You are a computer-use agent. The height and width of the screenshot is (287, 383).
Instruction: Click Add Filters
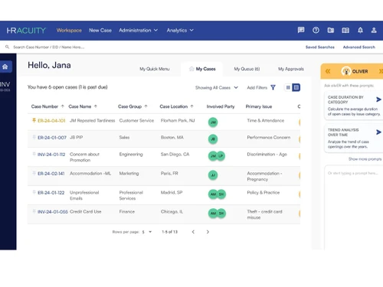257,87
